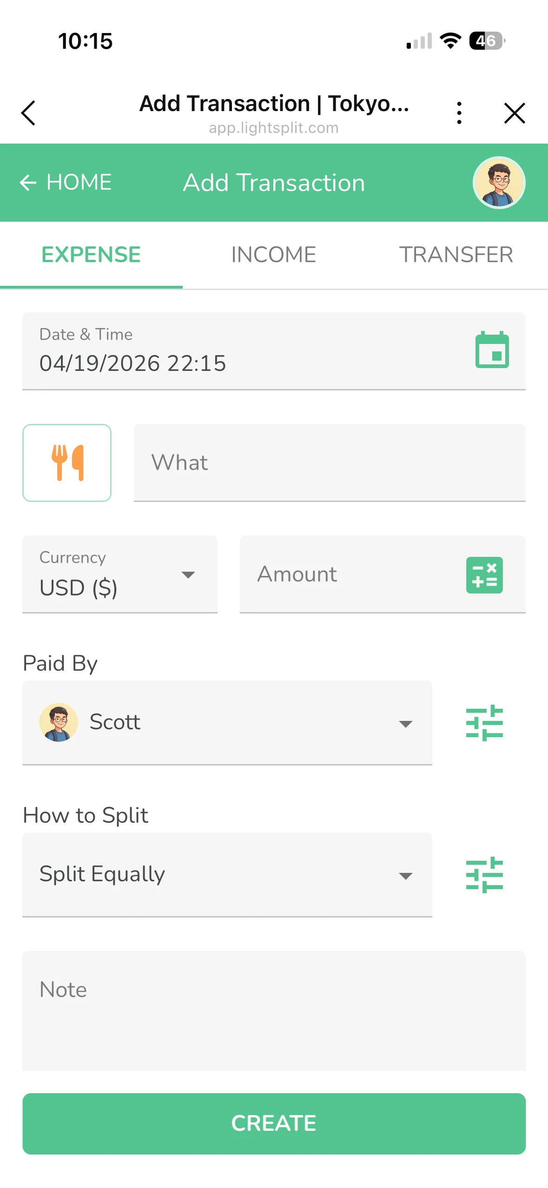Tap the browser back chevron
The width and height of the screenshot is (548, 1188).
click(29, 113)
